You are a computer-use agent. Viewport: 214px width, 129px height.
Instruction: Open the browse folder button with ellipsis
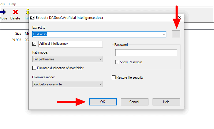point(176,34)
